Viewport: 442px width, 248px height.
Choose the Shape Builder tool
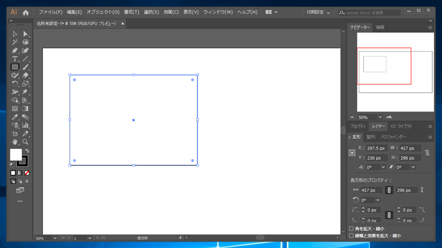(15, 100)
